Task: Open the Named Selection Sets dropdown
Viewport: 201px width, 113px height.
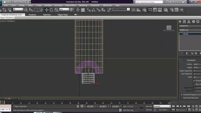Action: coord(121,9)
